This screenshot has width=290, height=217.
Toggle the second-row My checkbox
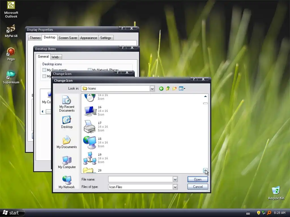coord(44,76)
